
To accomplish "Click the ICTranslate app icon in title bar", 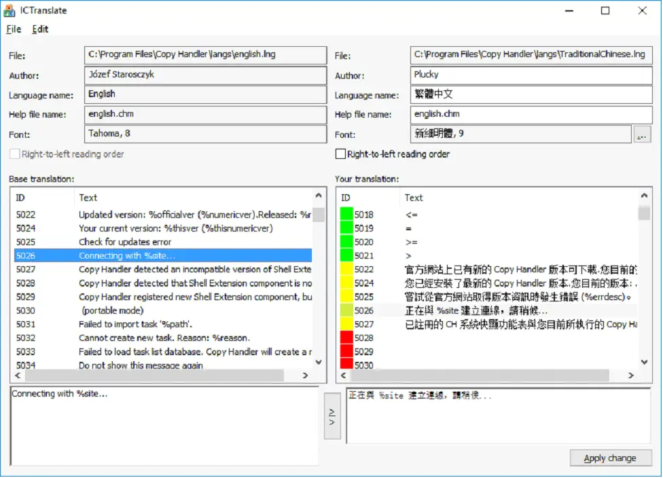I will 9,11.
